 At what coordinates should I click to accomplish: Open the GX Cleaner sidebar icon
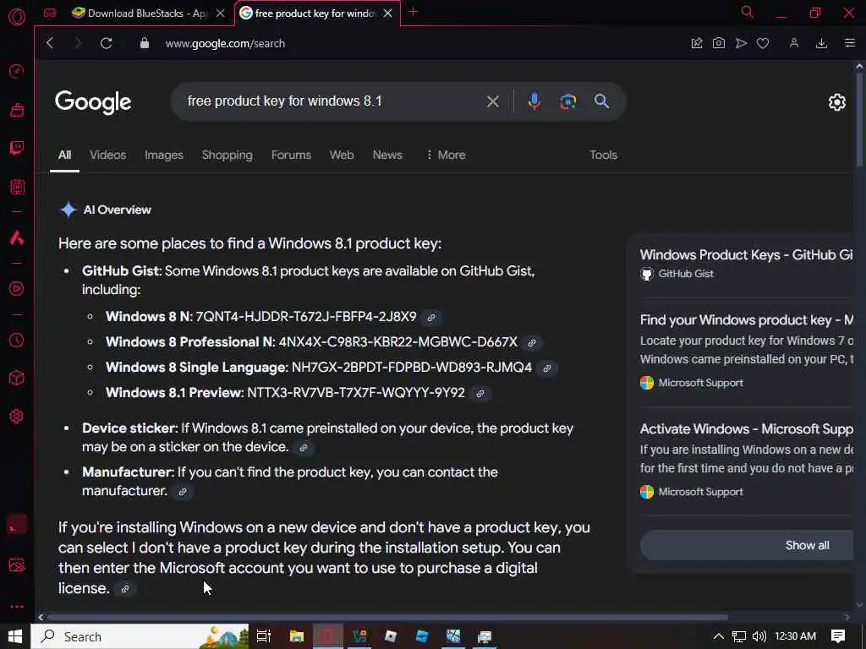pyautogui.click(x=17, y=110)
